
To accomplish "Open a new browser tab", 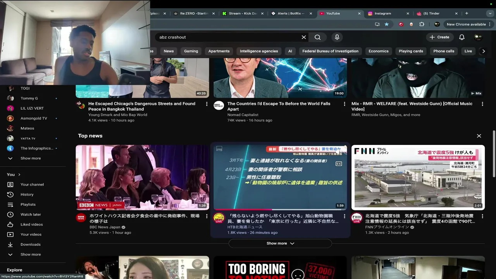I will (467, 13).
